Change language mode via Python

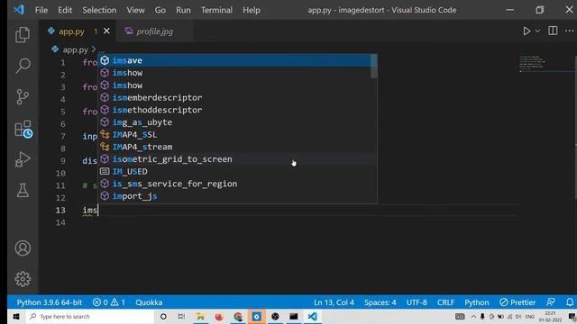coord(477,302)
